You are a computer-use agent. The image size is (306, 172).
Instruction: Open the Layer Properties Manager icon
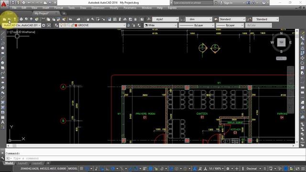(56, 25)
